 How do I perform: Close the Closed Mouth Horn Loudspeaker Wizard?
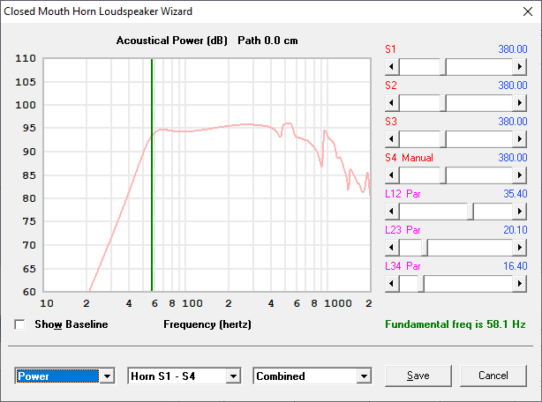[x=528, y=11]
